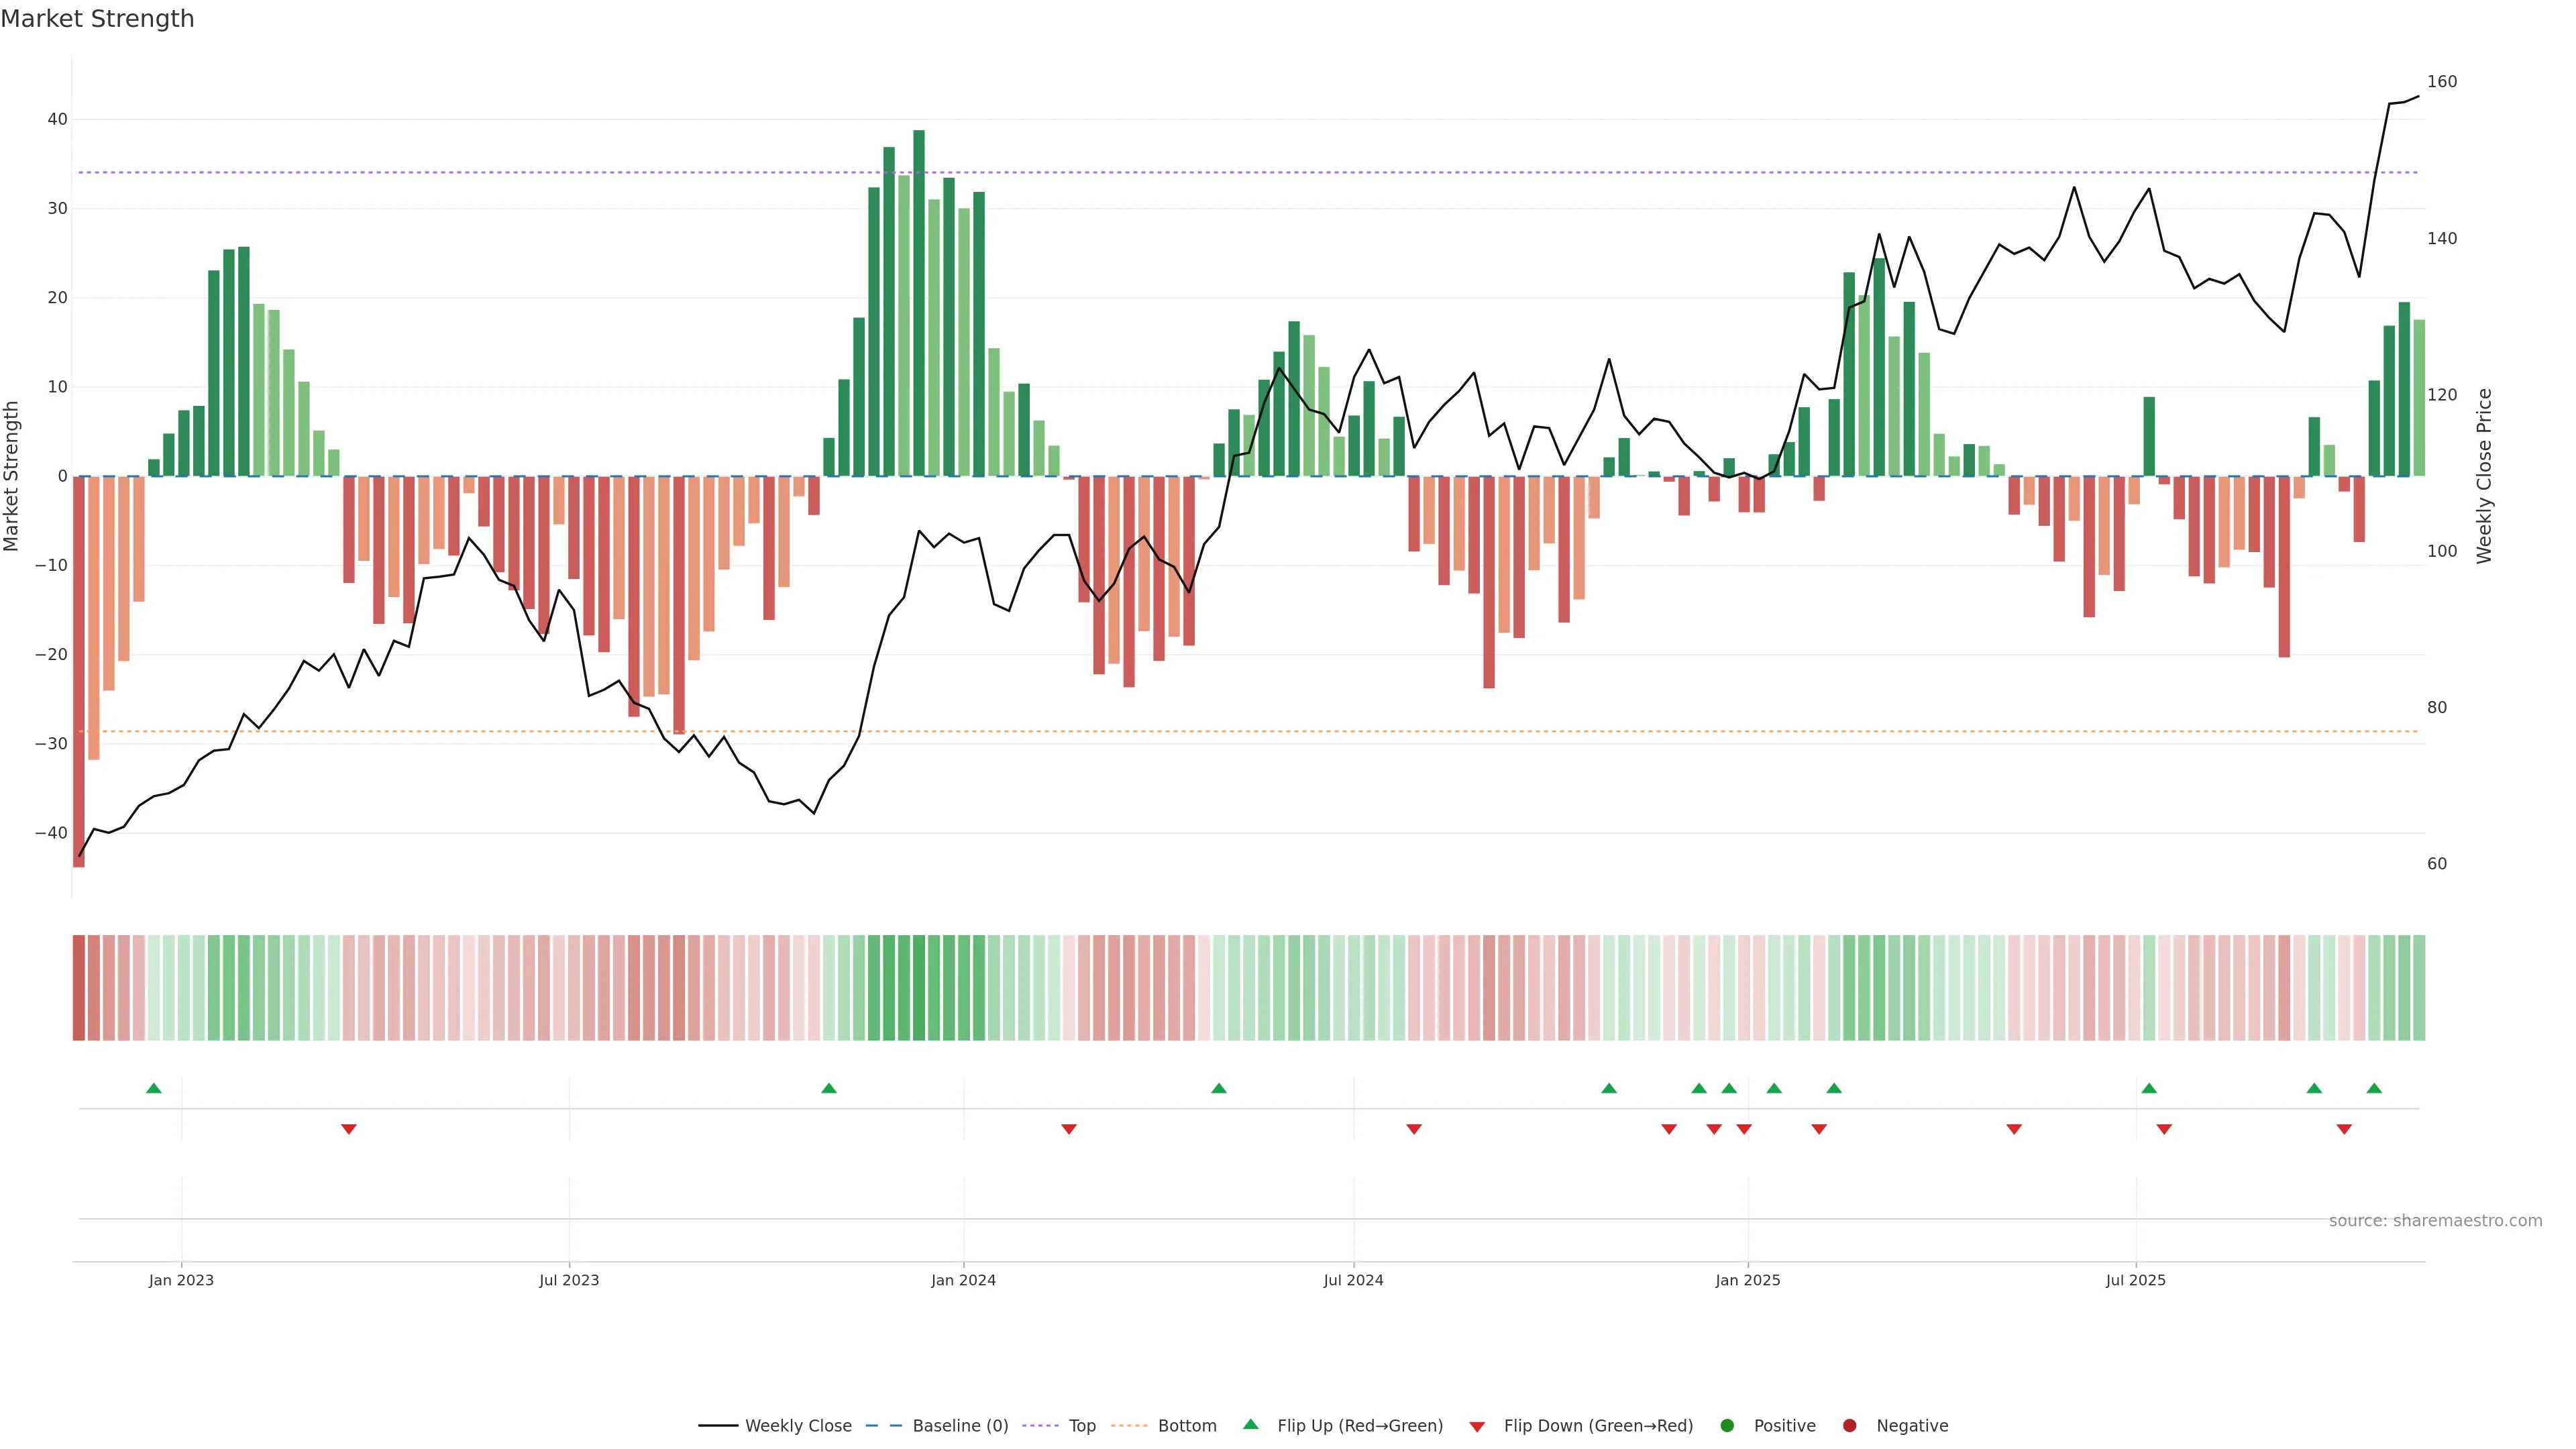Image resolution: width=2576 pixels, height=1449 pixels.
Task: Click the Weekly Close Price axis title
Action: [x=2484, y=476]
